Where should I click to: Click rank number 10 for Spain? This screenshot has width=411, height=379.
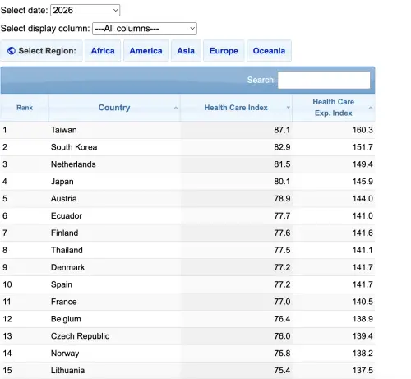[x=7, y=284]
